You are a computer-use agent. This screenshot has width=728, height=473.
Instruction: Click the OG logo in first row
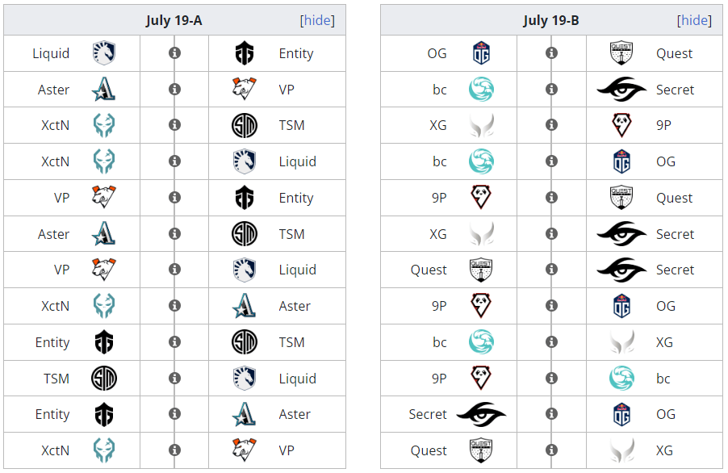coord(482,53)
